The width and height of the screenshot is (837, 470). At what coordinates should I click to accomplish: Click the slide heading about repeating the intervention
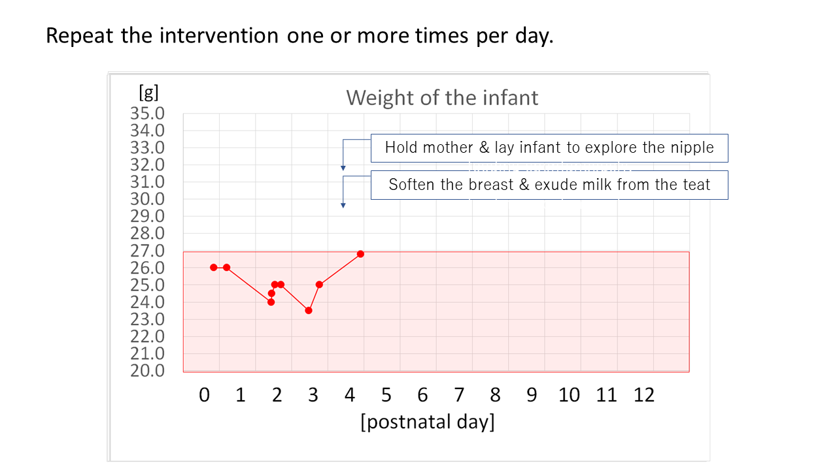(x=299, y=35)
